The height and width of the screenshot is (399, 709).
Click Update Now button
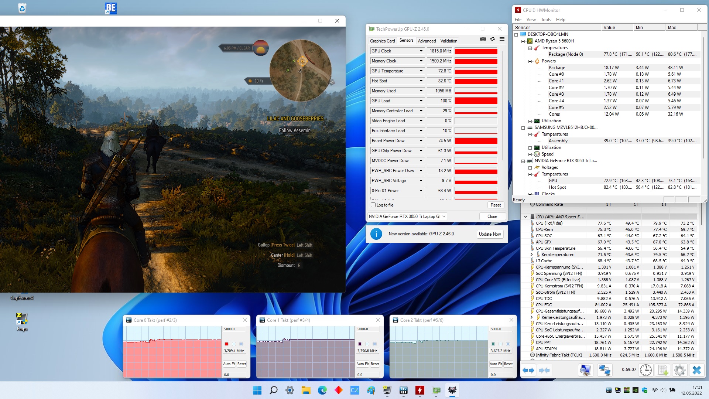[x=490, y=234]
